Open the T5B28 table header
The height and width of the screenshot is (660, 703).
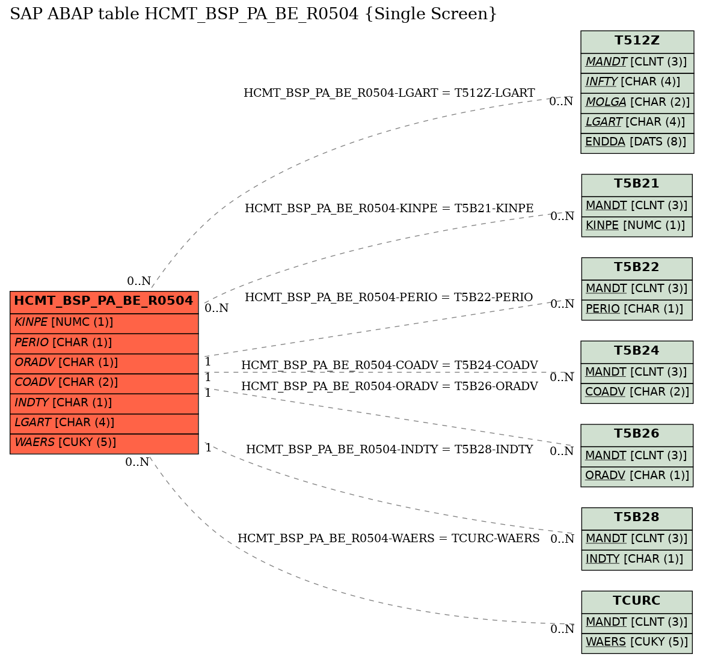click(637, 518)
